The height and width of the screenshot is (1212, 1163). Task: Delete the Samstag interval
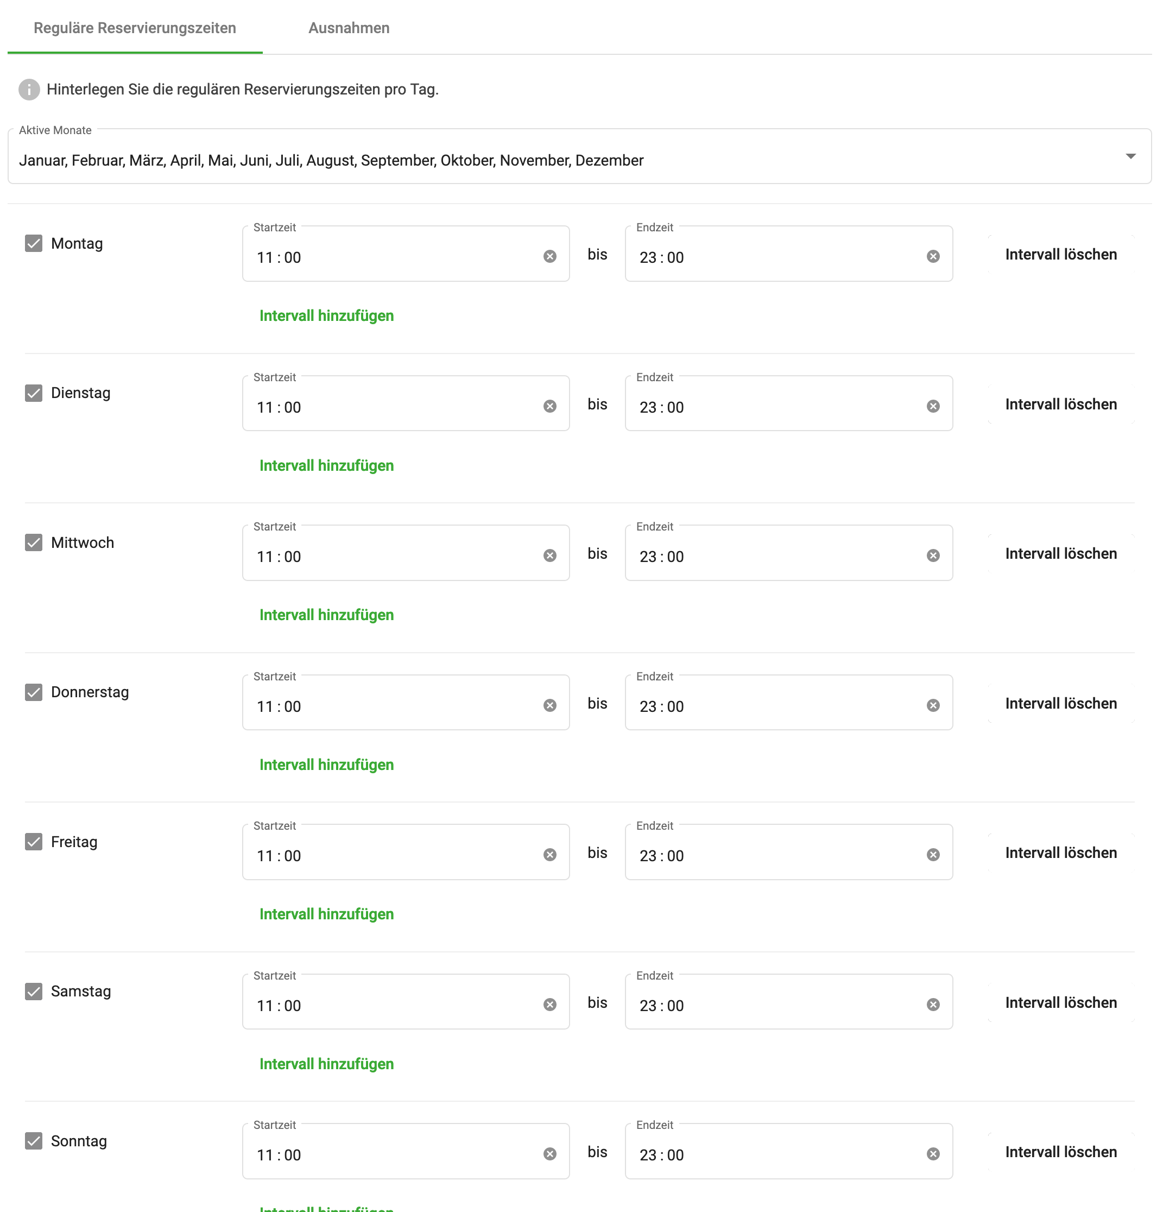(1061, 1002)
